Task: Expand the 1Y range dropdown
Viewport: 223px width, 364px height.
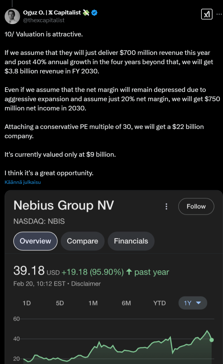Action: click(192, 303)
